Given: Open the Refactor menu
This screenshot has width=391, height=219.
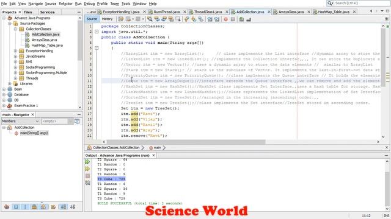Looking at the screenshot, I should (x=65, y=4).
